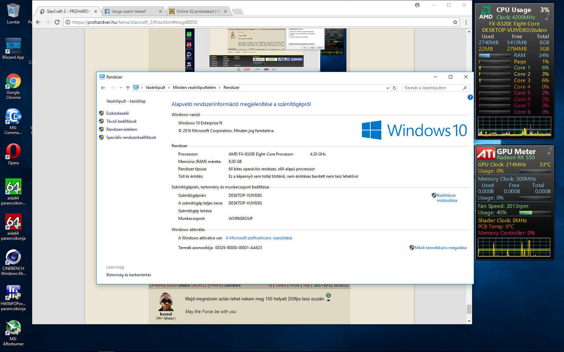This screenshot has height=352, width=564.
Task: Expand the chevron before Vezérlőpult breadcrumb
Action: [x=142, y=88]
